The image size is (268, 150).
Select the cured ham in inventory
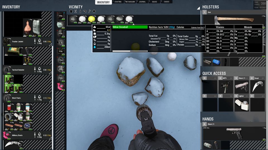point(27,27)
